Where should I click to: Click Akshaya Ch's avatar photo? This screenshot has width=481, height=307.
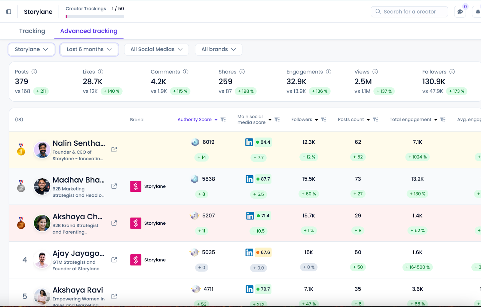coord(42,223)
